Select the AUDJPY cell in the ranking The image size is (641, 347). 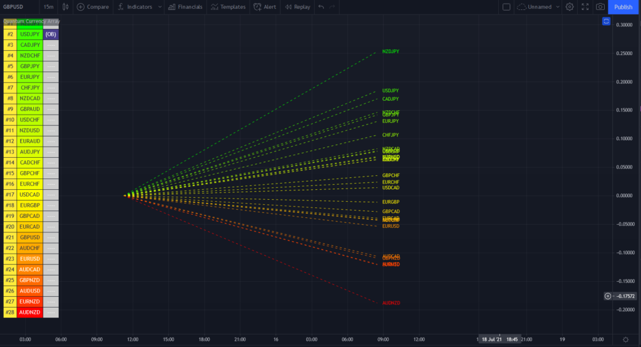30,152
